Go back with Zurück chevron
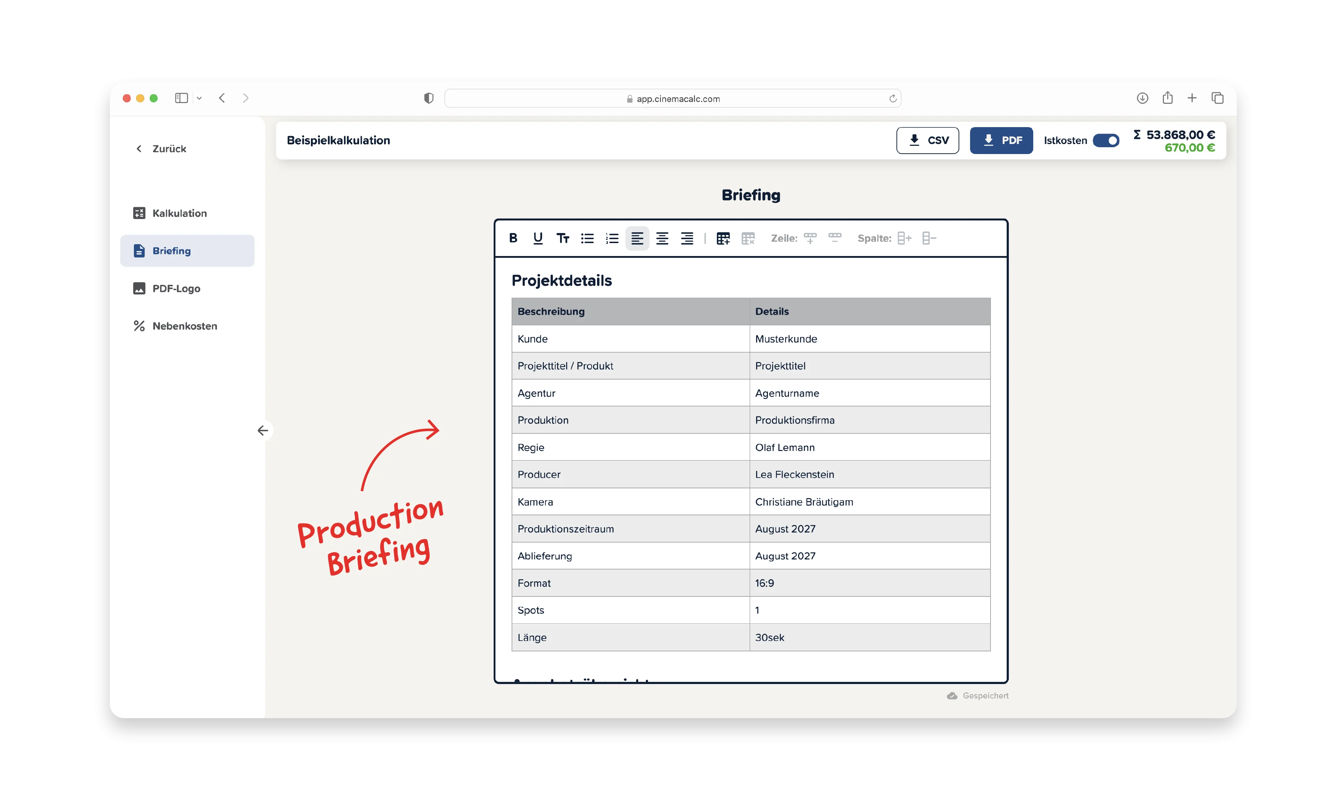1342x809 pixels. (x=139, y=149)
